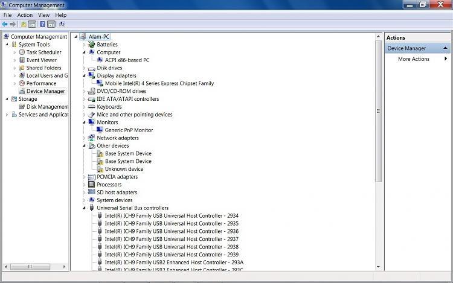Collapse the Universal Serial Bus controllers node
453x283 pixels.
click(x=84, y=208)
